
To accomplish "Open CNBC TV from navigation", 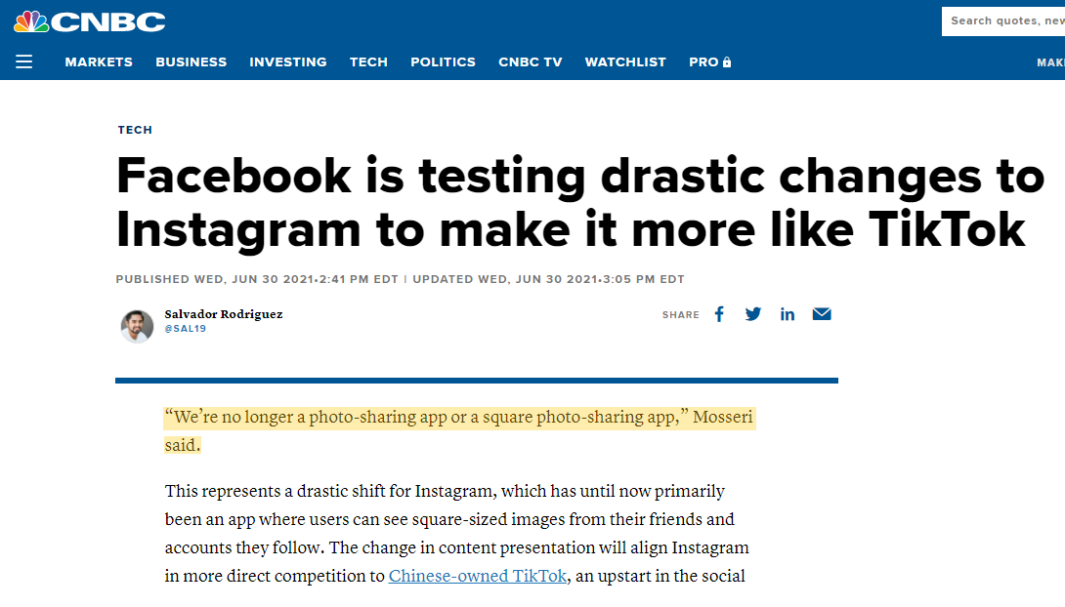I will pyautogui.click(x=531, y=61).
